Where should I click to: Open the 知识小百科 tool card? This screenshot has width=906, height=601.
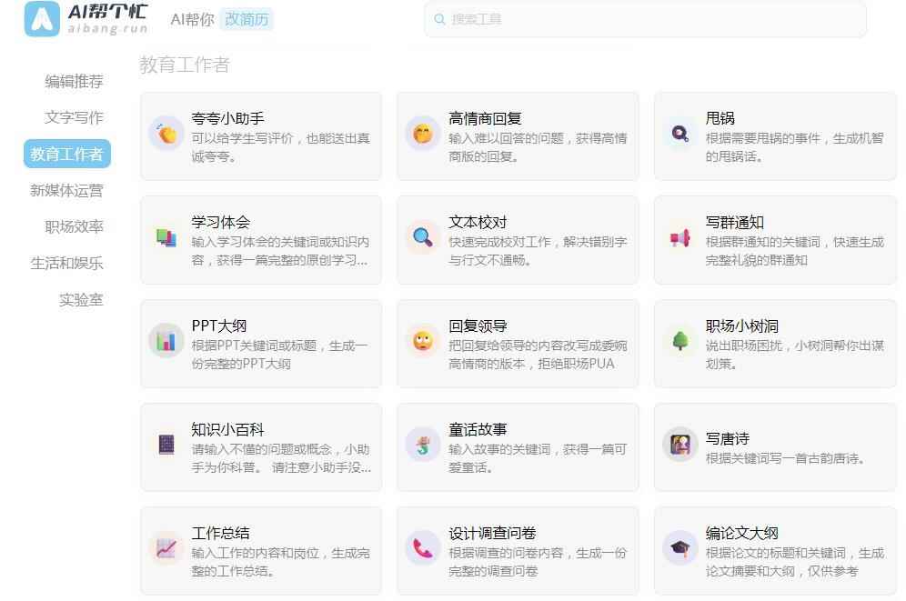pyautogui.click(x=260, y=446)
